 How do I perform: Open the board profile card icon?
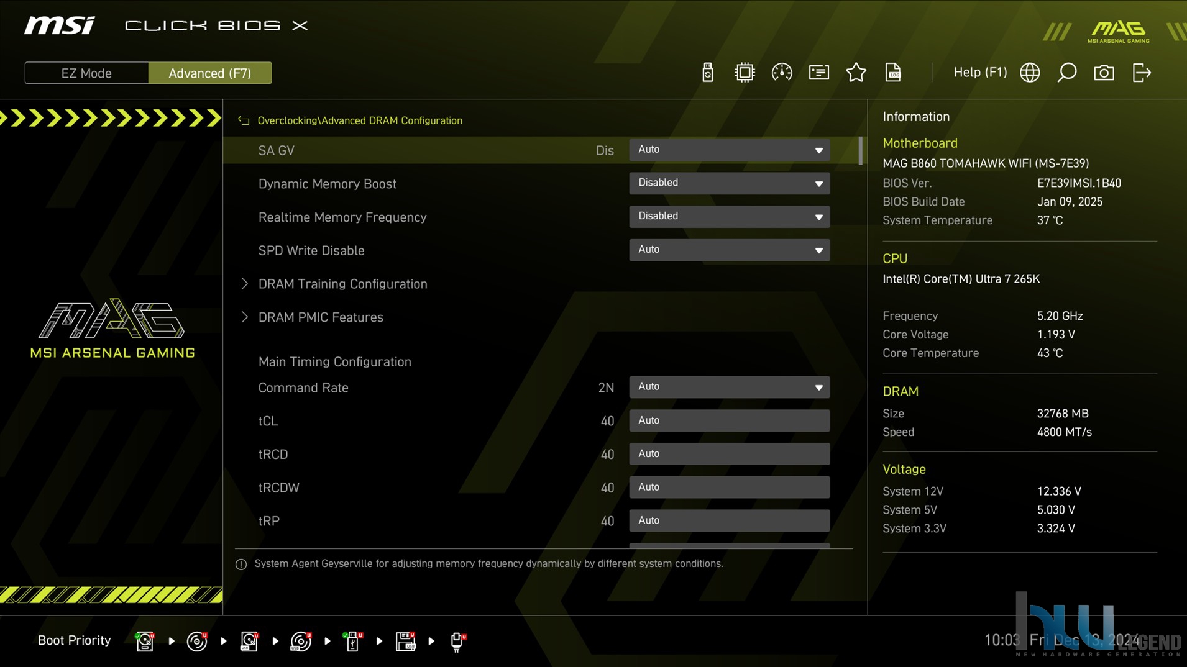(818, 73)
